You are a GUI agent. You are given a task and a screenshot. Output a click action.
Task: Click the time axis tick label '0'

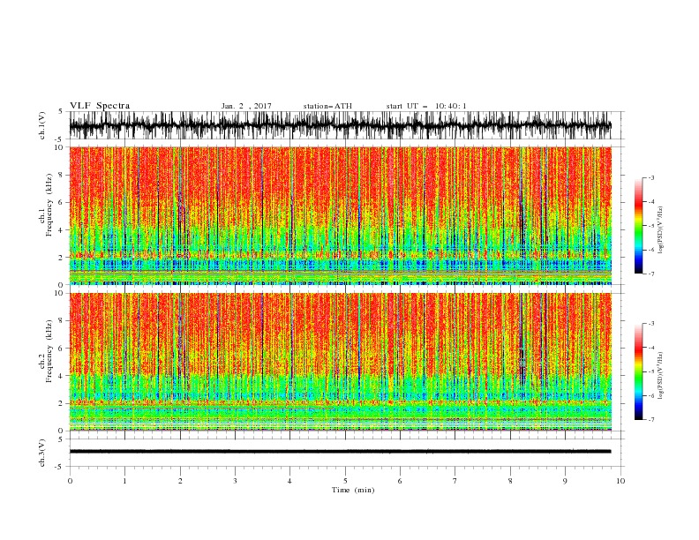click(x=70, y=481)
